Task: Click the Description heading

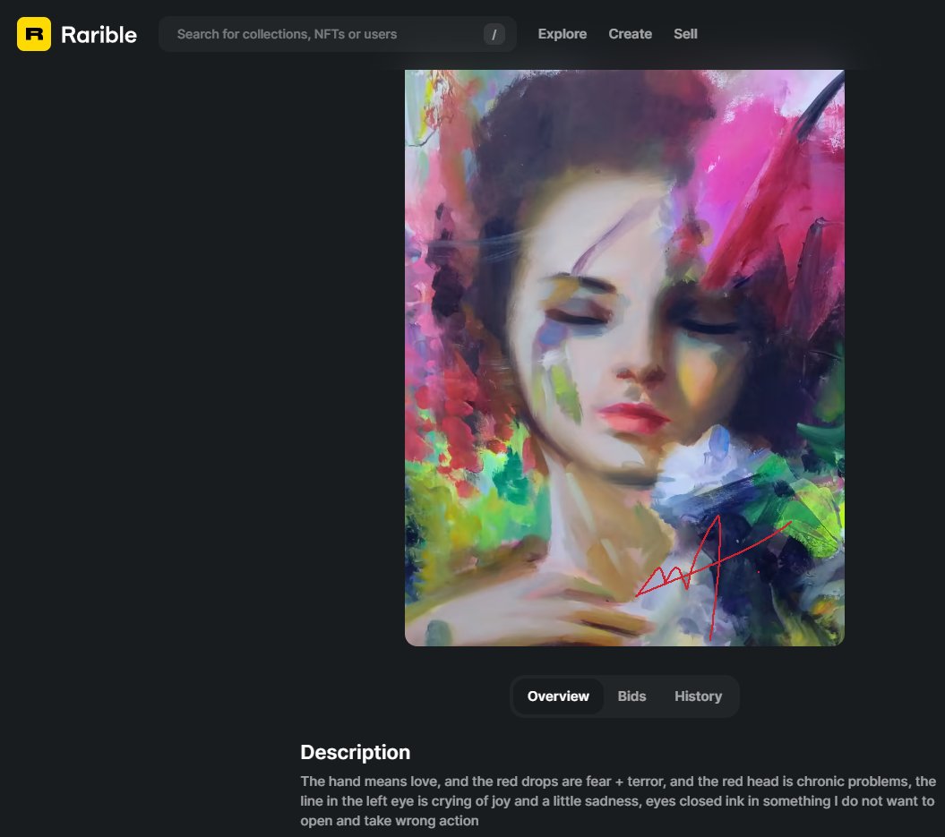Action: [355, 752]
